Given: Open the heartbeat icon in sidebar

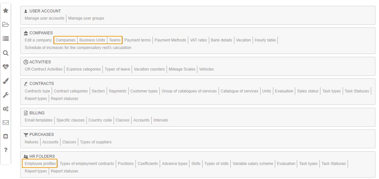Looking at the screenshot, I should tap(6, 67).
